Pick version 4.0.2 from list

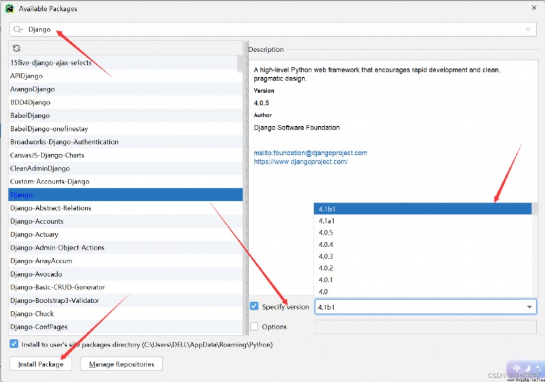[422, 268]
